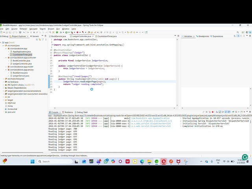Image resolution: width=252 pixels, height=189 pixels.
Task: Expand the src/main/resources folder
Action: click(x=4, y=79)
